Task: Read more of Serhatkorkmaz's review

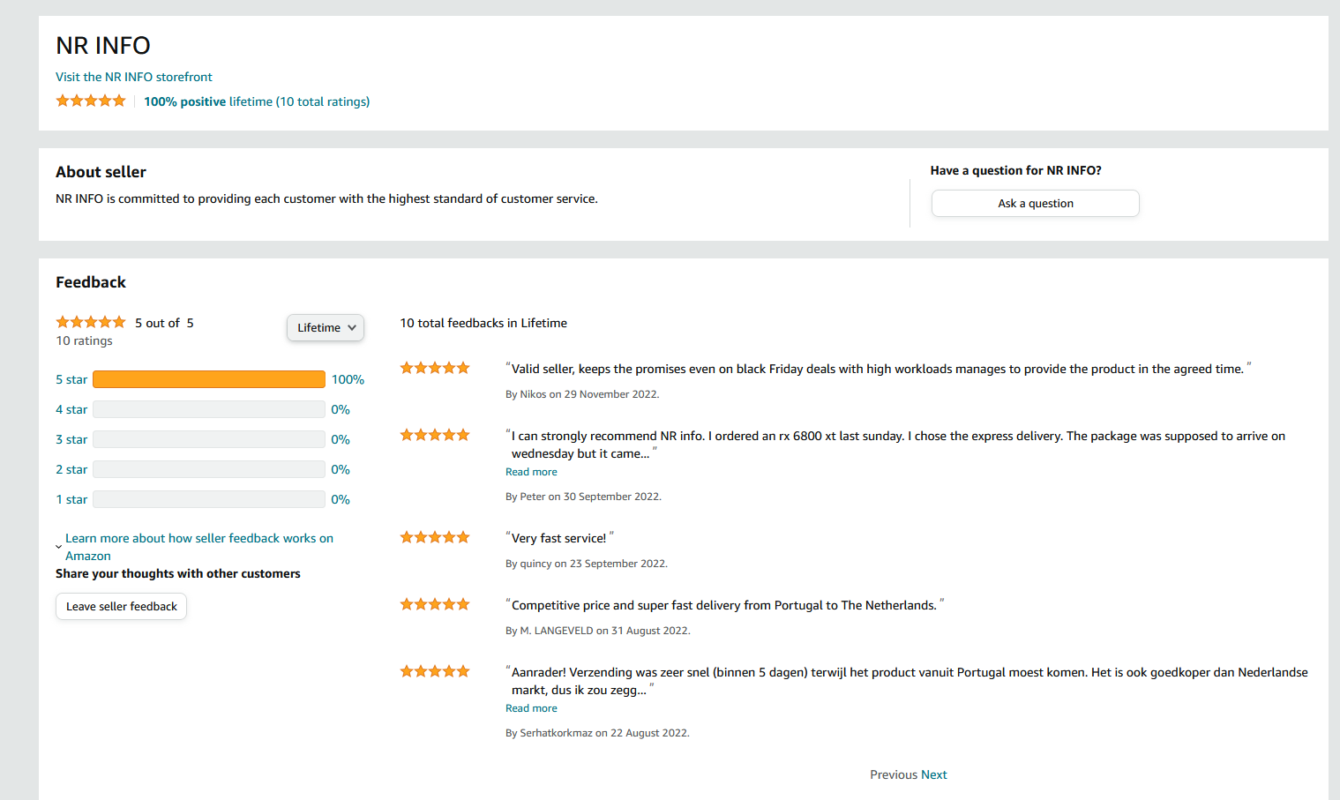Action: click(531, 708)
